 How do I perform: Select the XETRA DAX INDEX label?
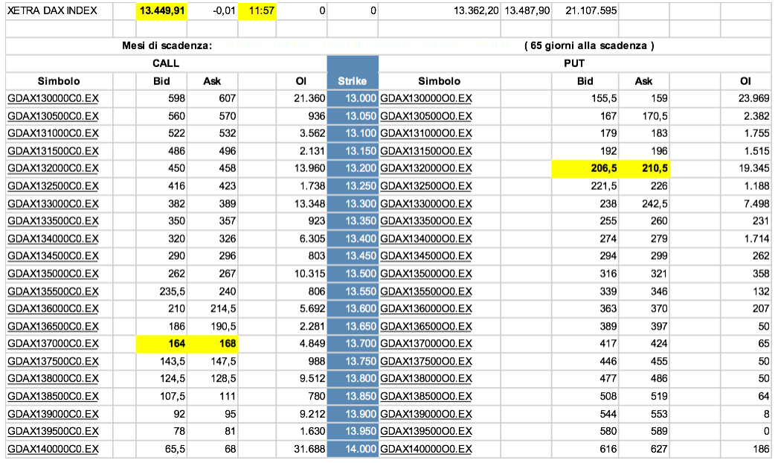[x=52, y=11]
